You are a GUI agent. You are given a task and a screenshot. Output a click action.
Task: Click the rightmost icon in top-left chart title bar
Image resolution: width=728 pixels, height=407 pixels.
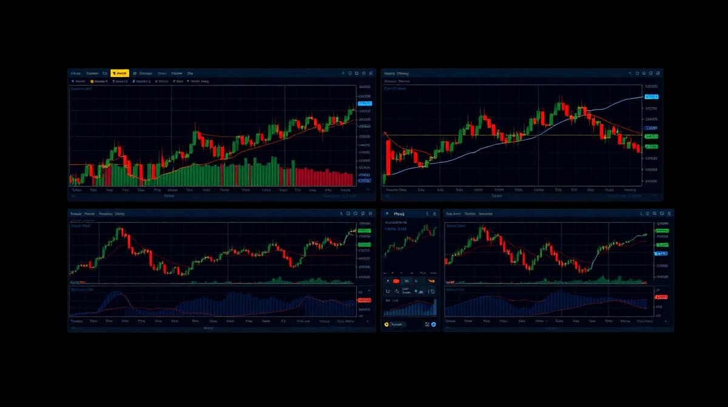click(x=370, y=73)
